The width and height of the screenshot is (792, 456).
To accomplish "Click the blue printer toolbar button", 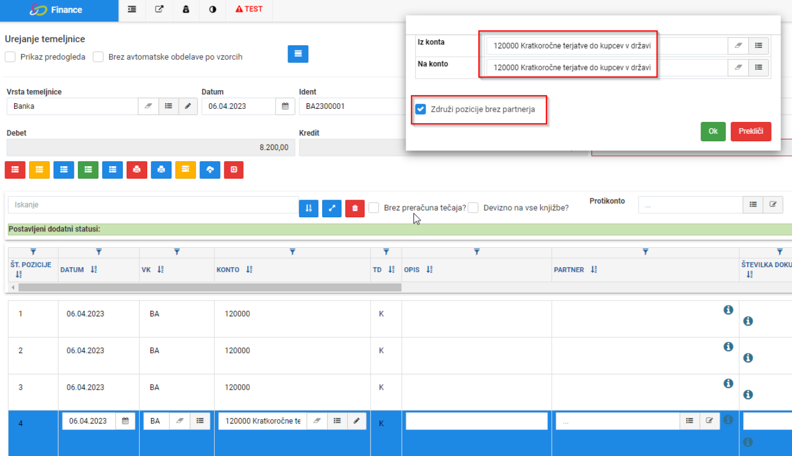I will [161, 170].
